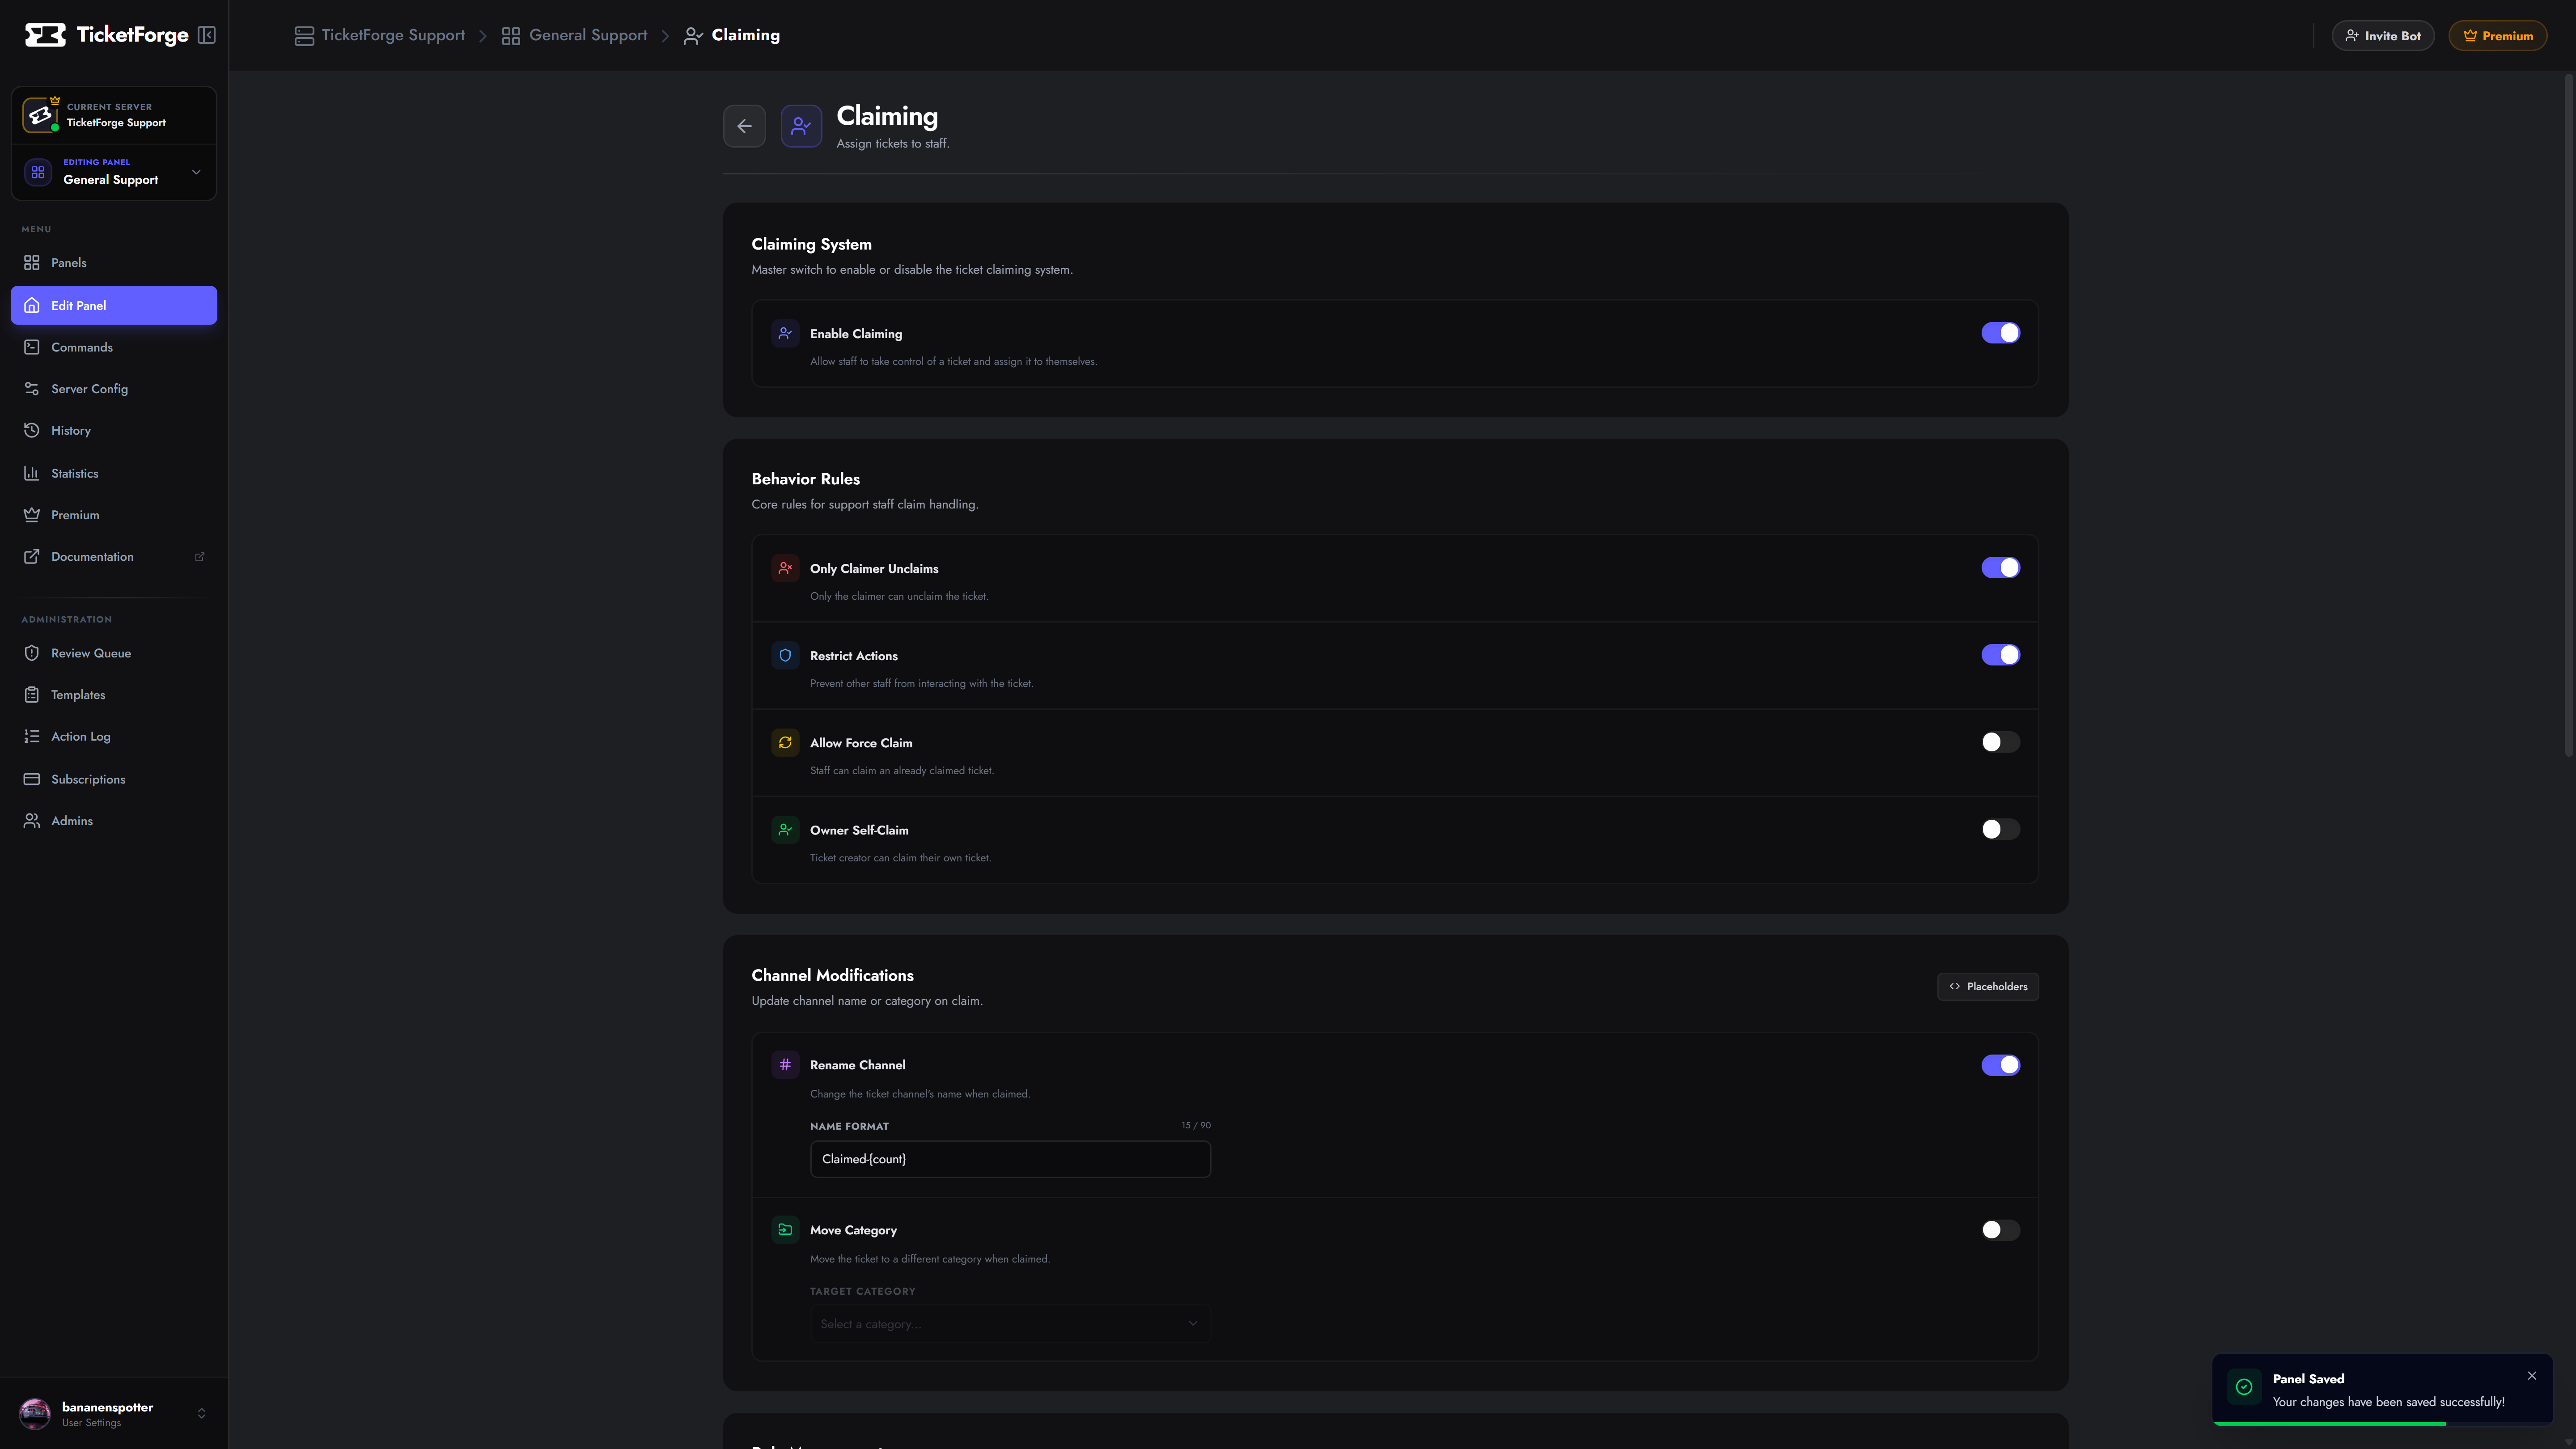Click TicketForge Support breadcrumb link
This screenshot has height=1449, width=2576.
(x=380, y=35)
